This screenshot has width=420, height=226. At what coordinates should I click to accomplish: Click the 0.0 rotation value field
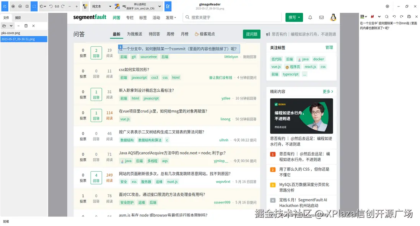[57, 6]
